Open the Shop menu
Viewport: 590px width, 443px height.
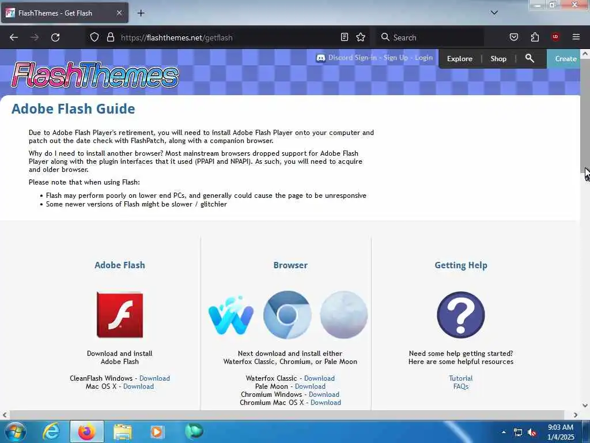point(498,59)
